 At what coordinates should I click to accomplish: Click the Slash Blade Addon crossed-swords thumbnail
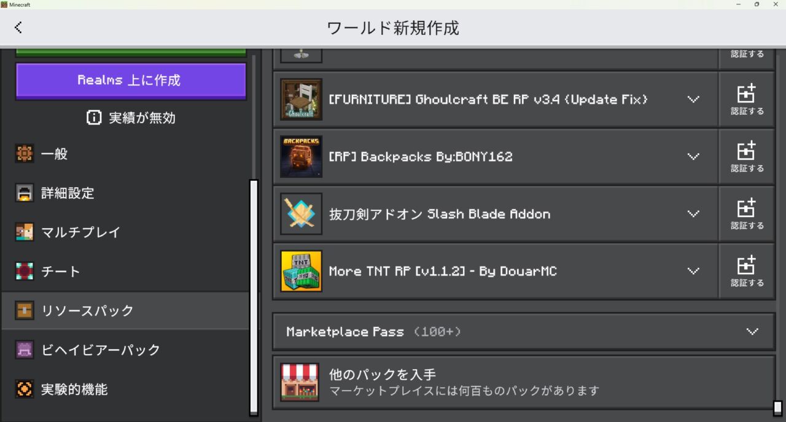click(x=301, y=214)
